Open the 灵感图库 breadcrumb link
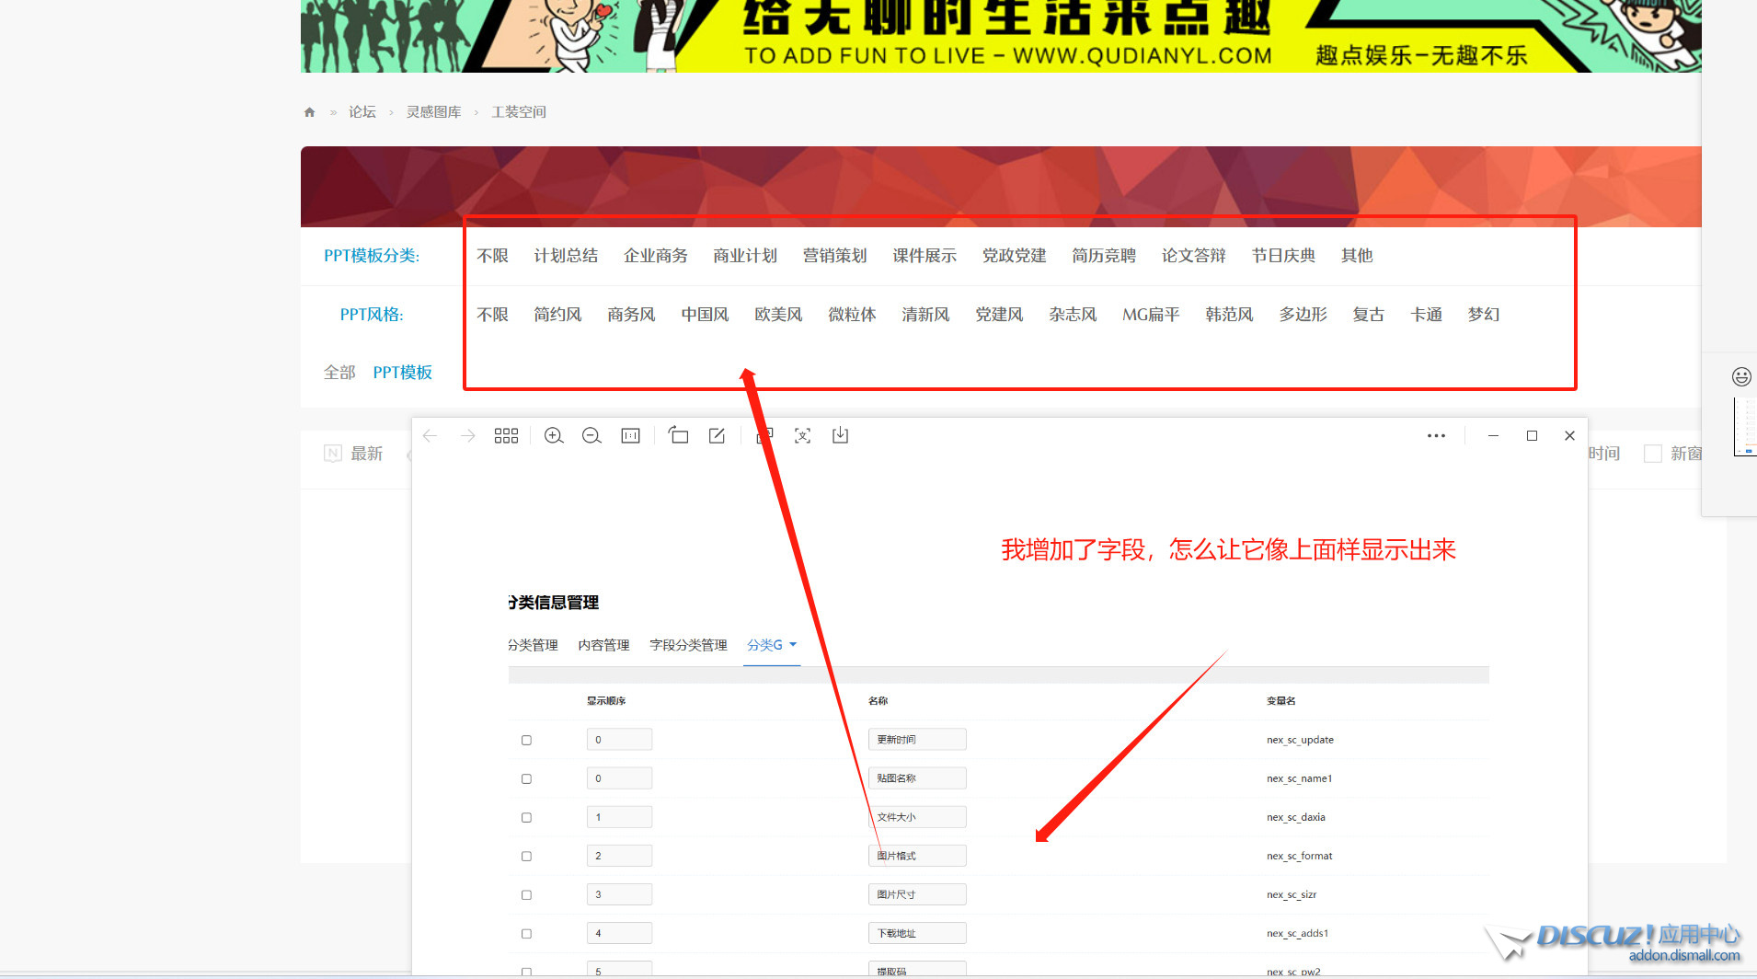 (433, 112)
